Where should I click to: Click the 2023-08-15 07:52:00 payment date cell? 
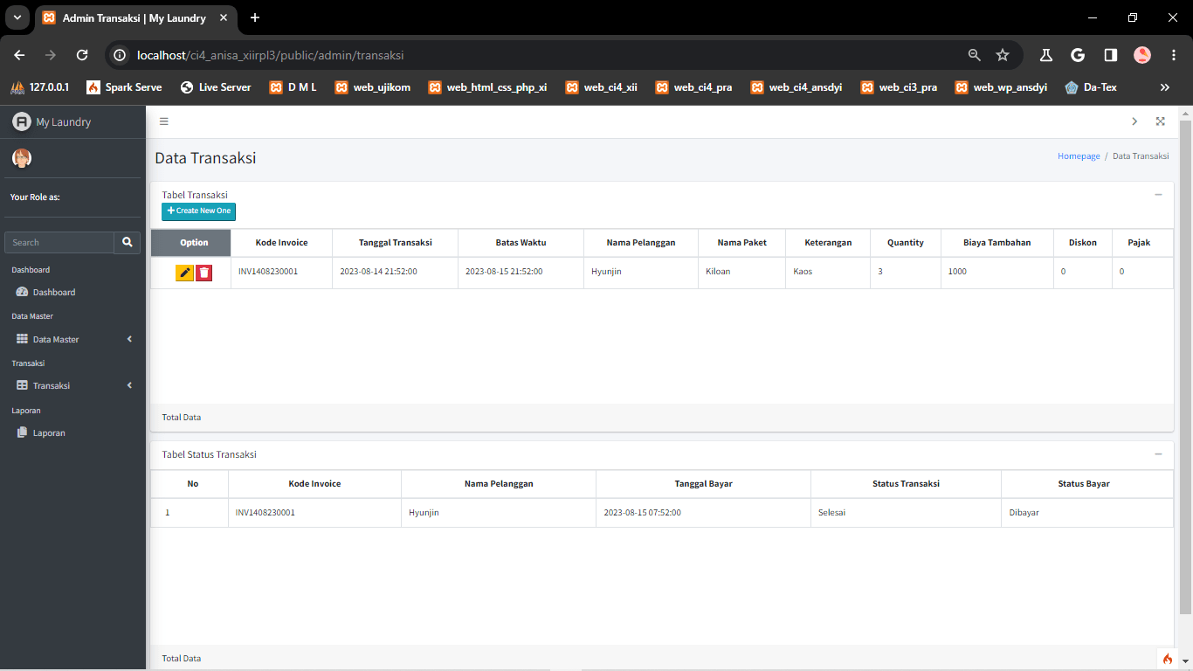pos(703,513)
